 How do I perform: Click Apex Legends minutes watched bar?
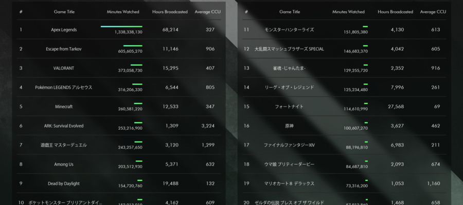[121, 27]
